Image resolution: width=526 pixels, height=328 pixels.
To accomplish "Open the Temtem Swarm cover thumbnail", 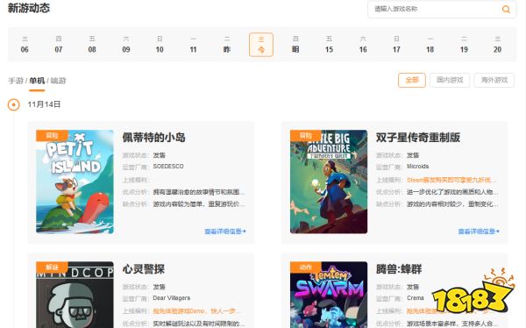I will [329, 295].
